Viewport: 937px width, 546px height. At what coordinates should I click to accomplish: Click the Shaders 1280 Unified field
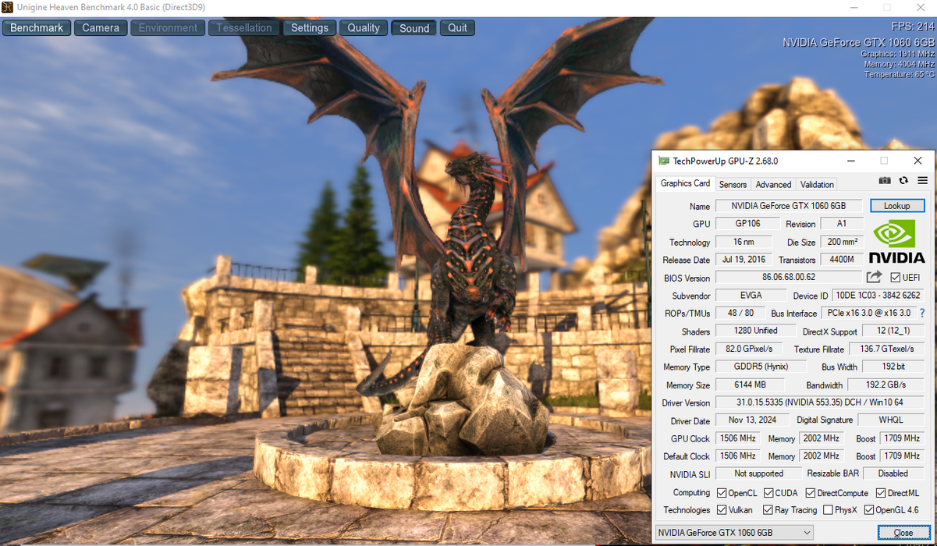point(755,331)
